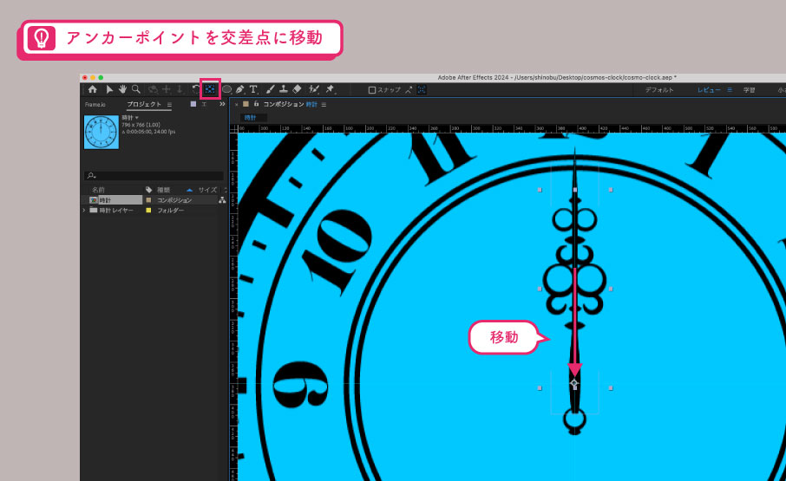Enable the スナップ checkbox
This screenshot has width=786, height=481.
point(372,90)
